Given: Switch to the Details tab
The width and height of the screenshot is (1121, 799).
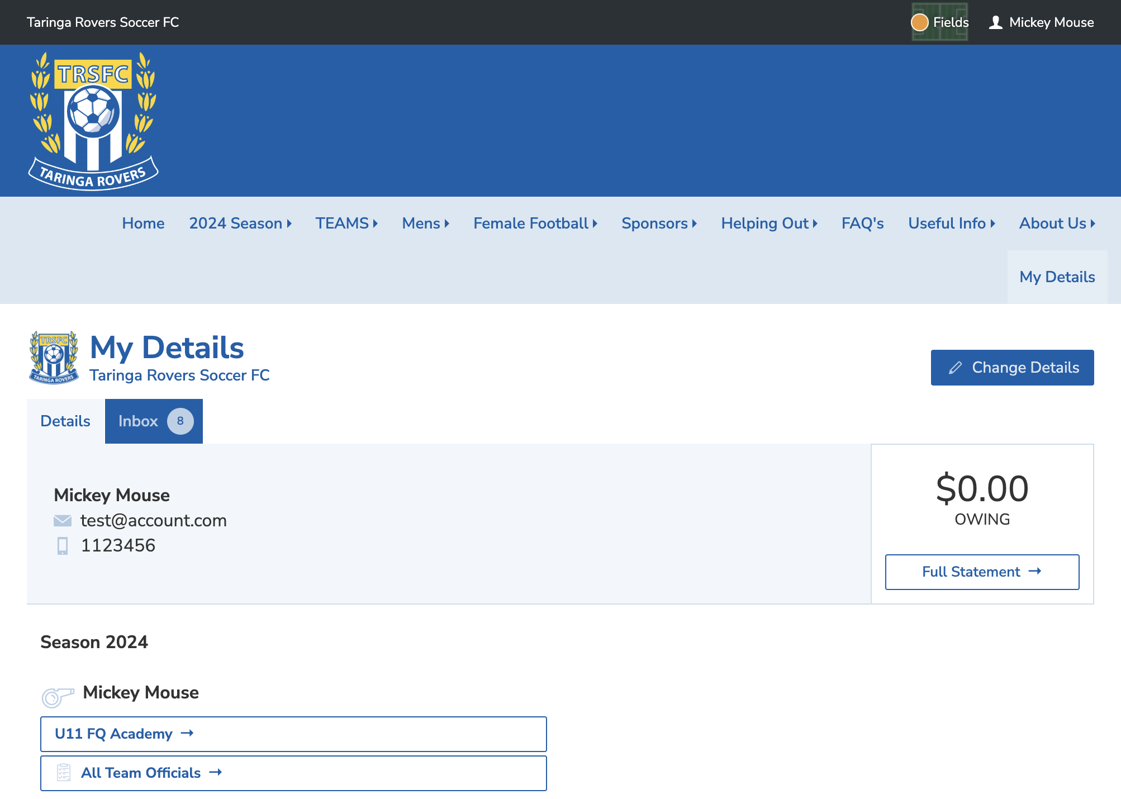Looking at the screenshot, I should click(65, 421).
